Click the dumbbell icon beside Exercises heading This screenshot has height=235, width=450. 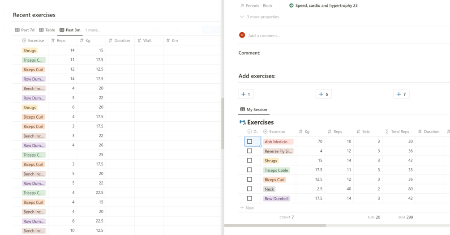pos(242,122)
